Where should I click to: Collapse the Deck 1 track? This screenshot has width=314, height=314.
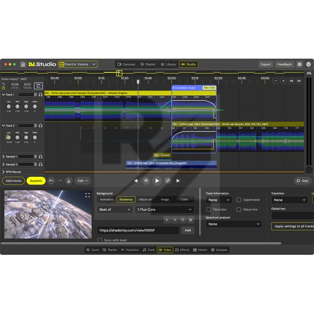[x=4, y=95]
